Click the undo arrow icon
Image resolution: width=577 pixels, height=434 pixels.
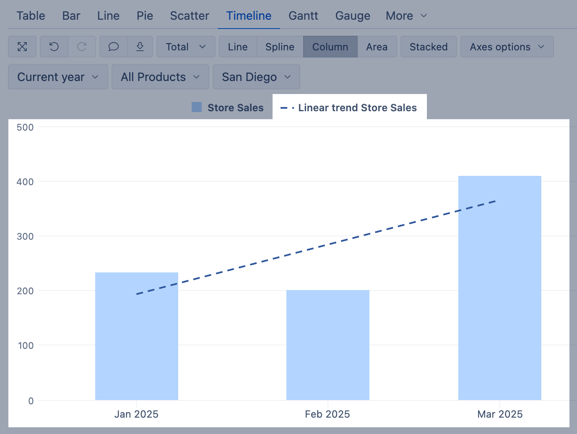(54, 47)
